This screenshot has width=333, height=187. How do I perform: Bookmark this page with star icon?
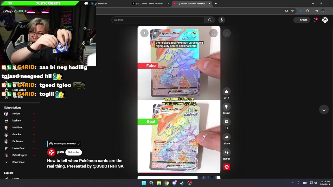coord(292,11)
